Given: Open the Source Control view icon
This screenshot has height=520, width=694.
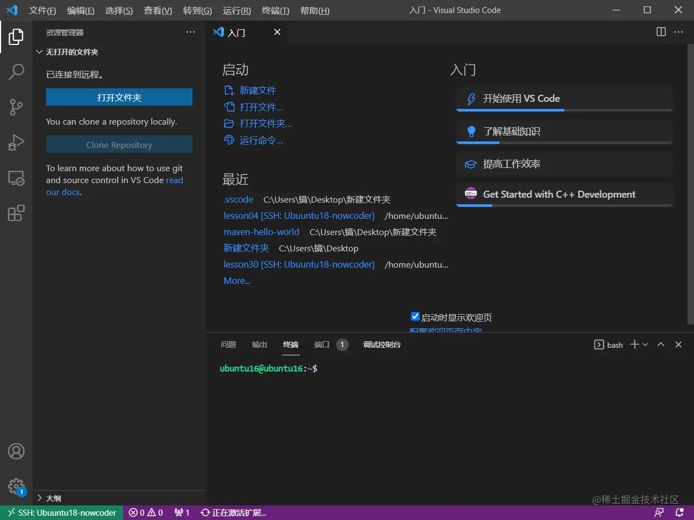Looking at the screenshot, I should tap(16, 107).
